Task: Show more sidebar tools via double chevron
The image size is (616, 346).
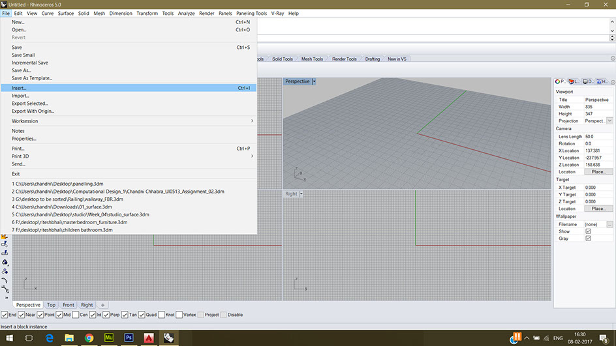Action: [7, 298]
